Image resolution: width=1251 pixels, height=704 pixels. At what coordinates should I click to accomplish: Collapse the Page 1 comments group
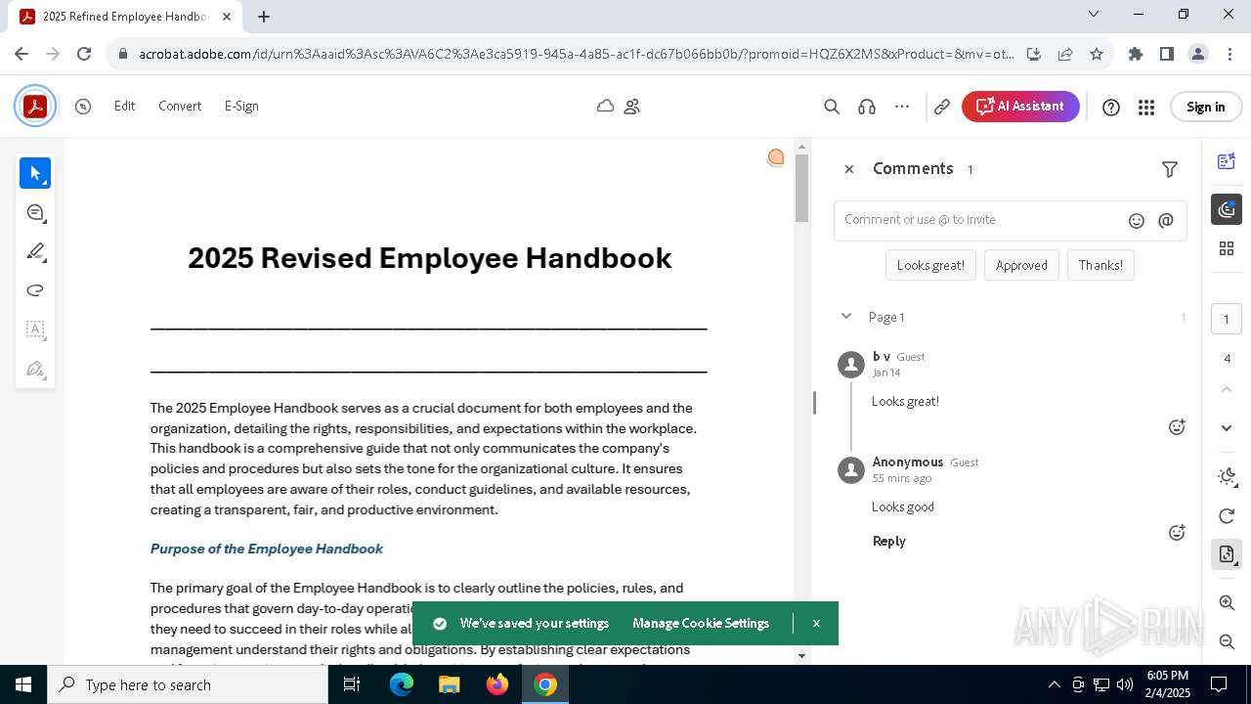coord(846,316)
